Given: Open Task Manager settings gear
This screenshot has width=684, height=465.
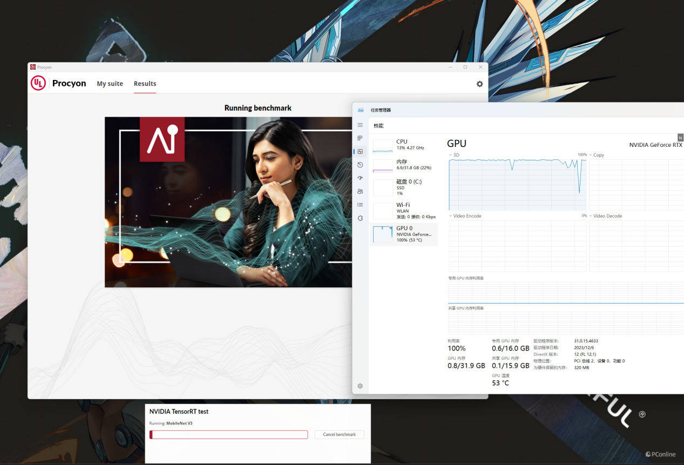Looking at the screenshot, I should click(x=360, y=386).
